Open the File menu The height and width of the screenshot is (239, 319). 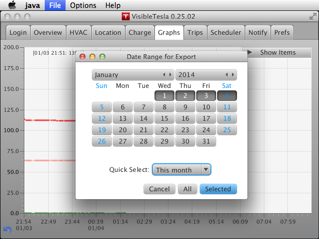tap(55, 5)
